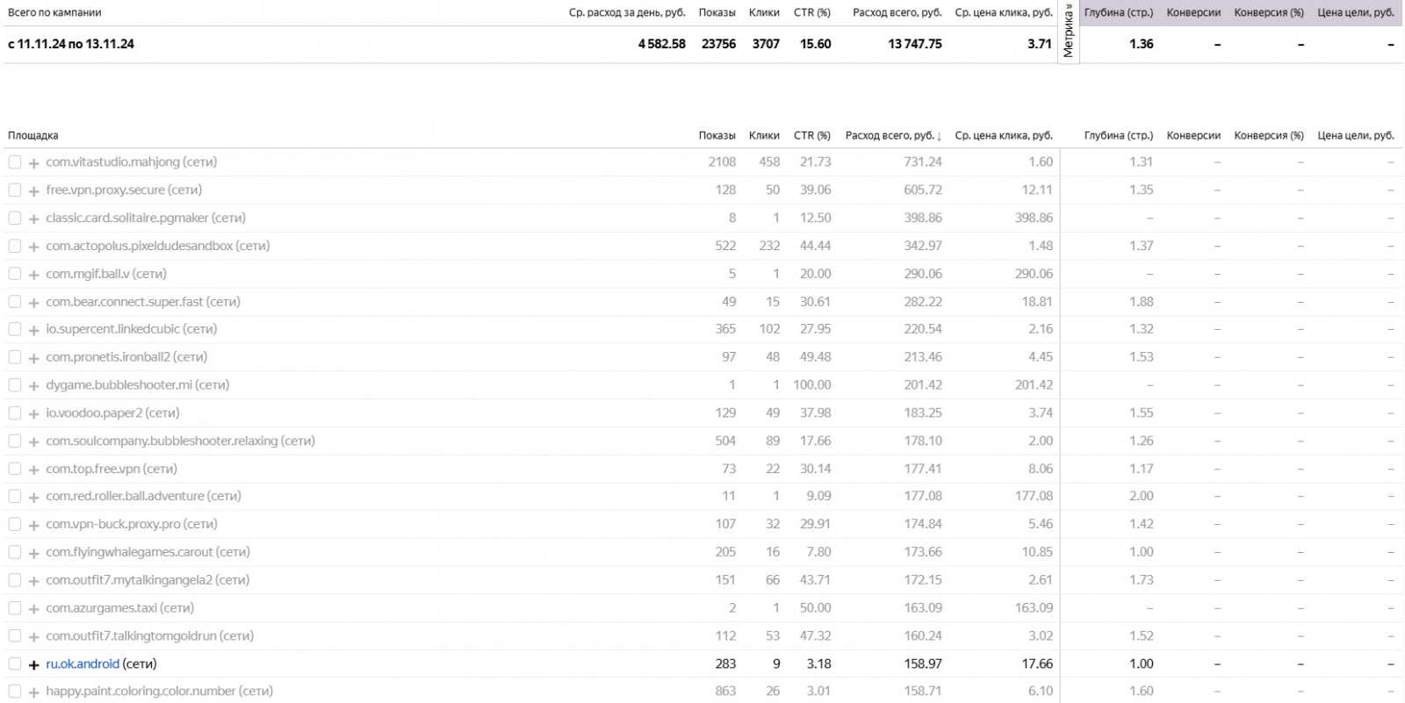
Task: Click the total spend value 13 747.75
Action: [915, 44]
